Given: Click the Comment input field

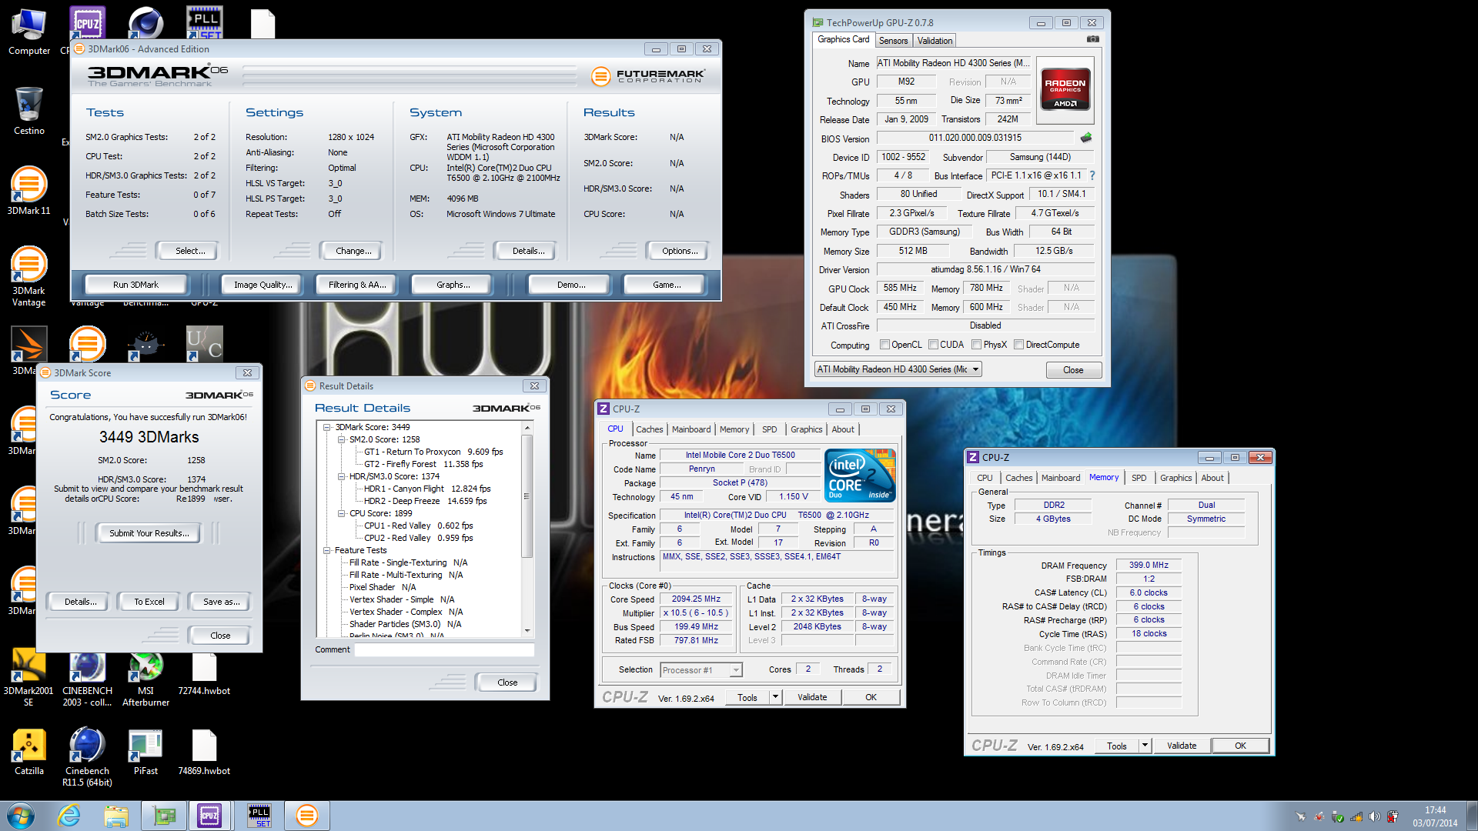Looking at the screenshot, I should [x=443, y=649].
